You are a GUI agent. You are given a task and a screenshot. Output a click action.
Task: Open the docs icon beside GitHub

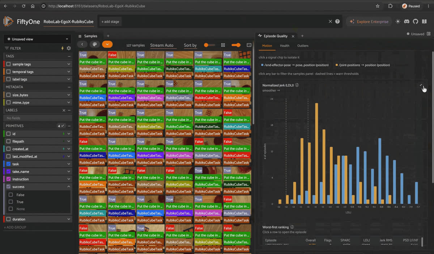click(424, 21)
